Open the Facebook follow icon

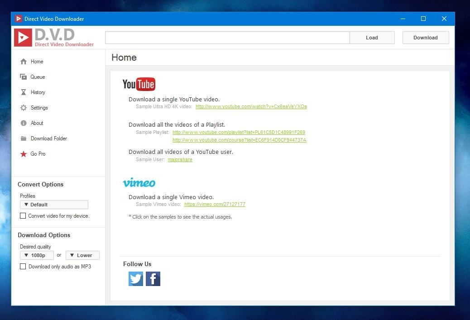(x=153, y=279)
